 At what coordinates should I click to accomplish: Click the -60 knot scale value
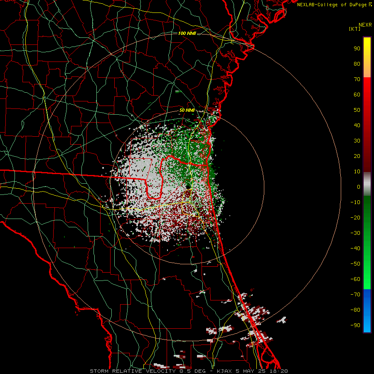355,279
